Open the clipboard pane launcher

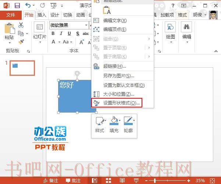click(28, 51)
